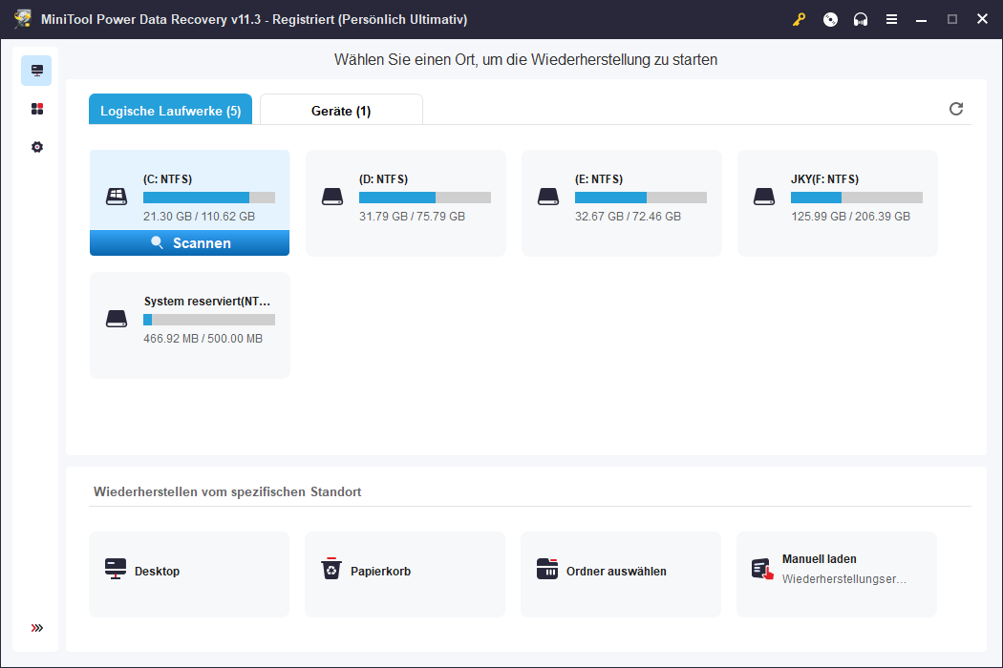
Task: Click the System reserviert usage bar
Action: (x=209, y=320)
